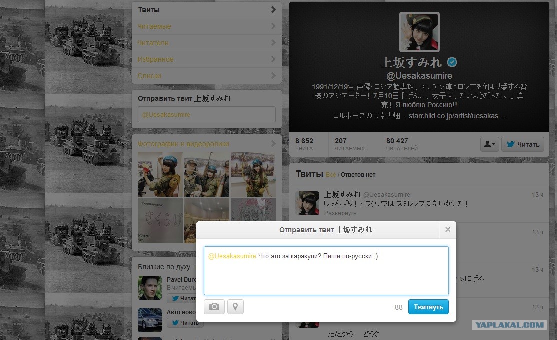This screenshot has height=340, width=557.
Task: Send the tweet with Твитнуть button
Action: (428, 307)
